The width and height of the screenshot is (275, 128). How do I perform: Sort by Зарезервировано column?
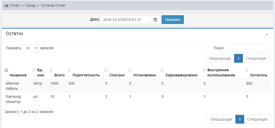(181, 75)
